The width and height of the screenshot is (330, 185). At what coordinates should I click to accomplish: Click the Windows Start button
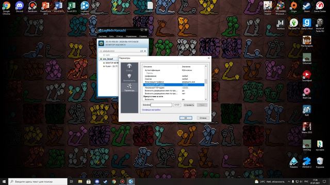4,181
